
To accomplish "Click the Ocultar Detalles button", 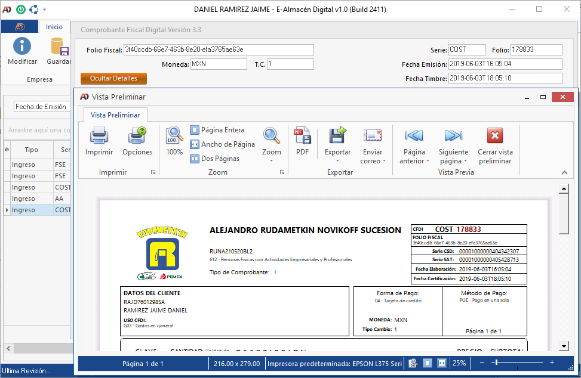I will click(x=113, y=78).
